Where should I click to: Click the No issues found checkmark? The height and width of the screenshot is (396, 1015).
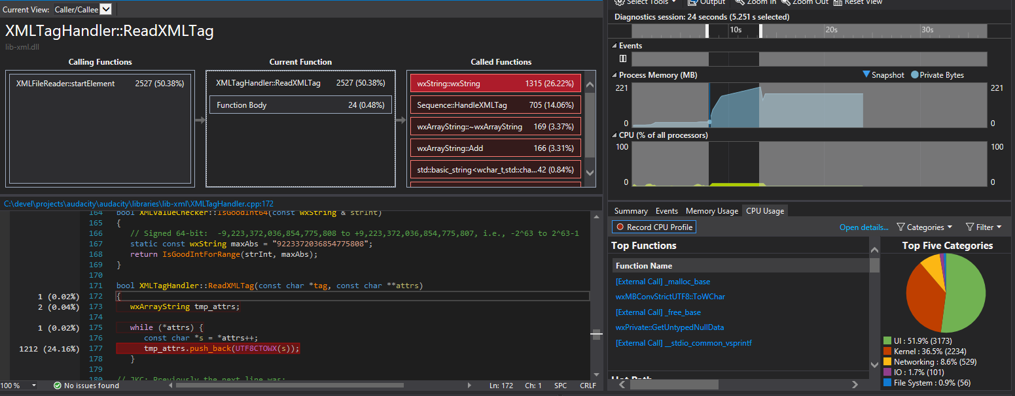tap(58, 386)
